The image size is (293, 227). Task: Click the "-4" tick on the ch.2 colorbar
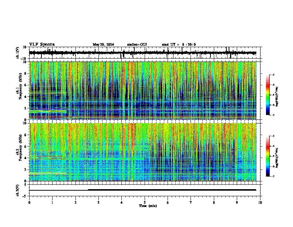(x=273, y=146)
